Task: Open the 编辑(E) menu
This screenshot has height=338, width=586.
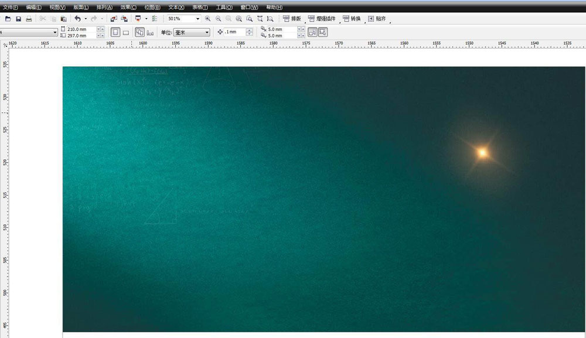Action: [33, 7]
